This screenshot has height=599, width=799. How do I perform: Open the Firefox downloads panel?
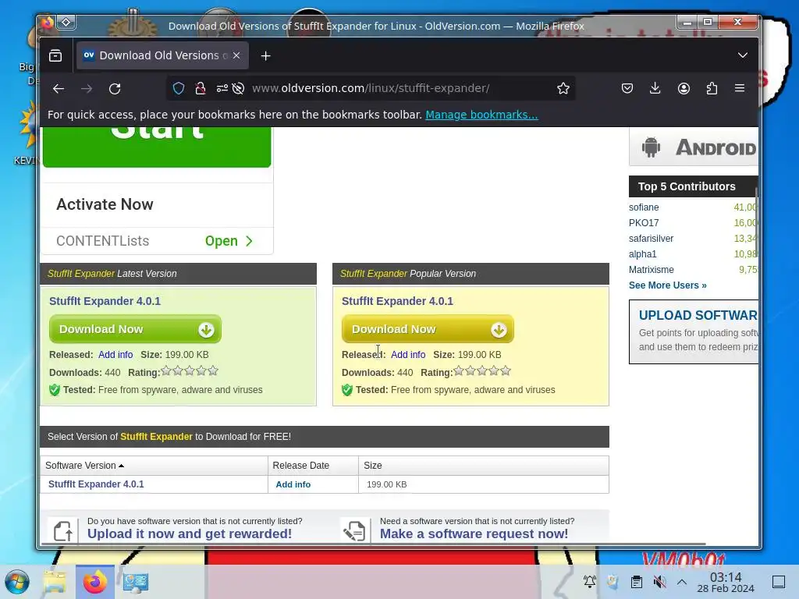(x=655, y=89)
